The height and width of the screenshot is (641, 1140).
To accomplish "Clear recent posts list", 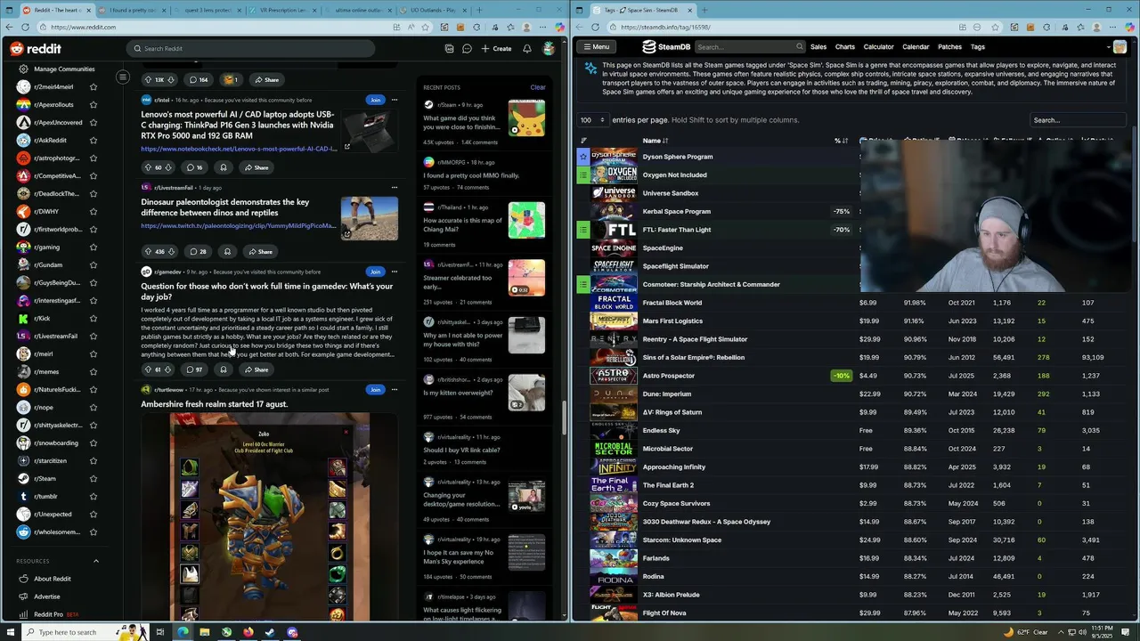I will pos(538,87).
